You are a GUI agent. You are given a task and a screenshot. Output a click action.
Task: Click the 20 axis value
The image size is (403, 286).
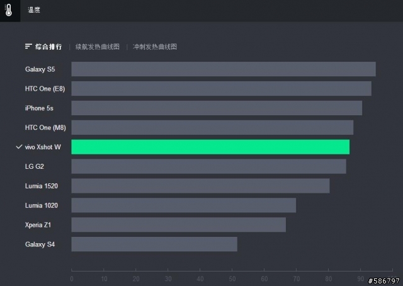pyautogui.click(x=136, y=279)
